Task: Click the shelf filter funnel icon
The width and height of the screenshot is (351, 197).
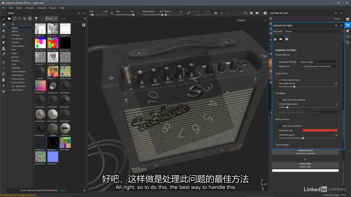Action: coord(36,18)
